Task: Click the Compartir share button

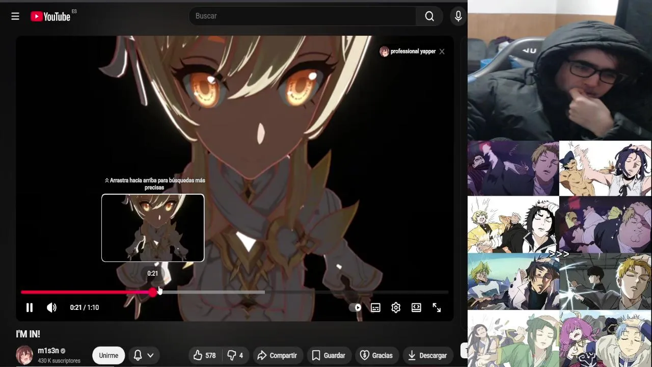Action: (x=278, y=355)
